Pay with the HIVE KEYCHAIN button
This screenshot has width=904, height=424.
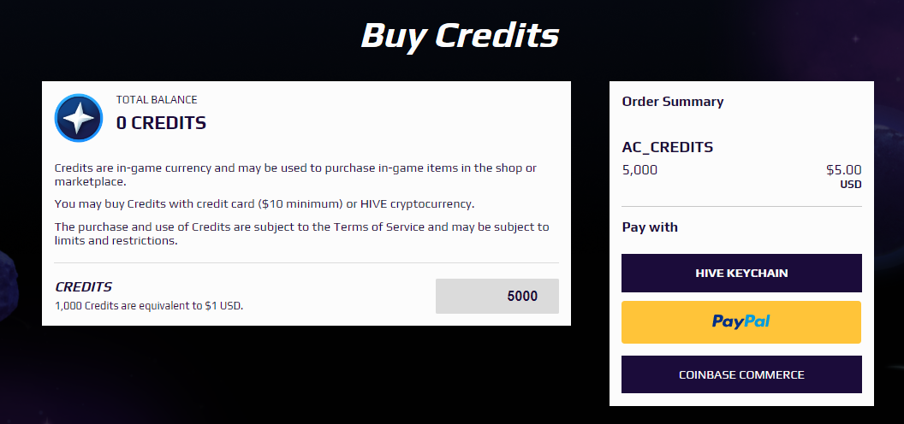[741, 273]
